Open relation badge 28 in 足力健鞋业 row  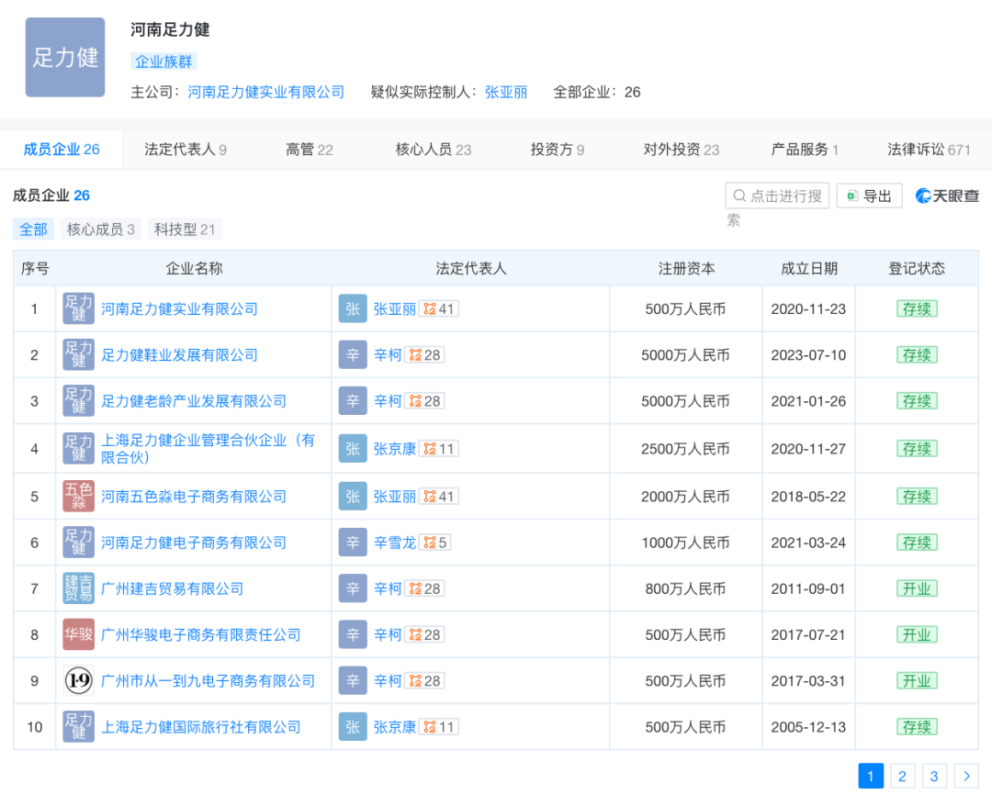pos(424,354)
